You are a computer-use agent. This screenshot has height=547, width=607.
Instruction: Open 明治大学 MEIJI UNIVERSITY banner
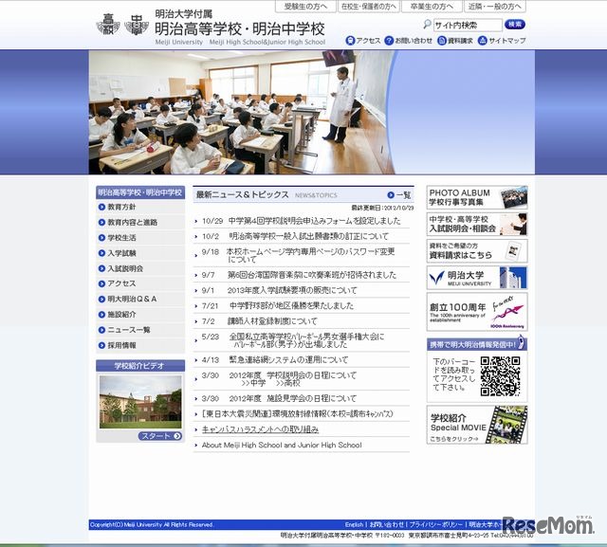(477, 278)
